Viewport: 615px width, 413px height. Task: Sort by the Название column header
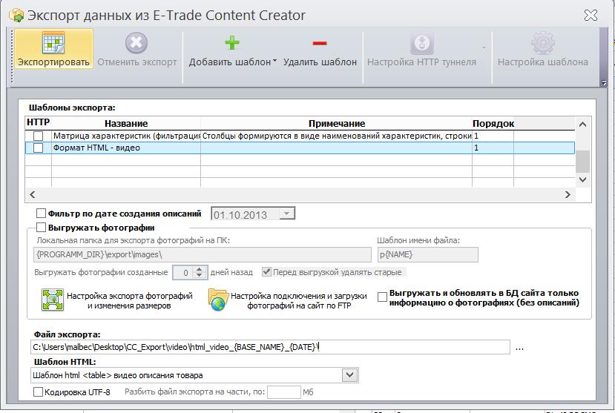126,123
